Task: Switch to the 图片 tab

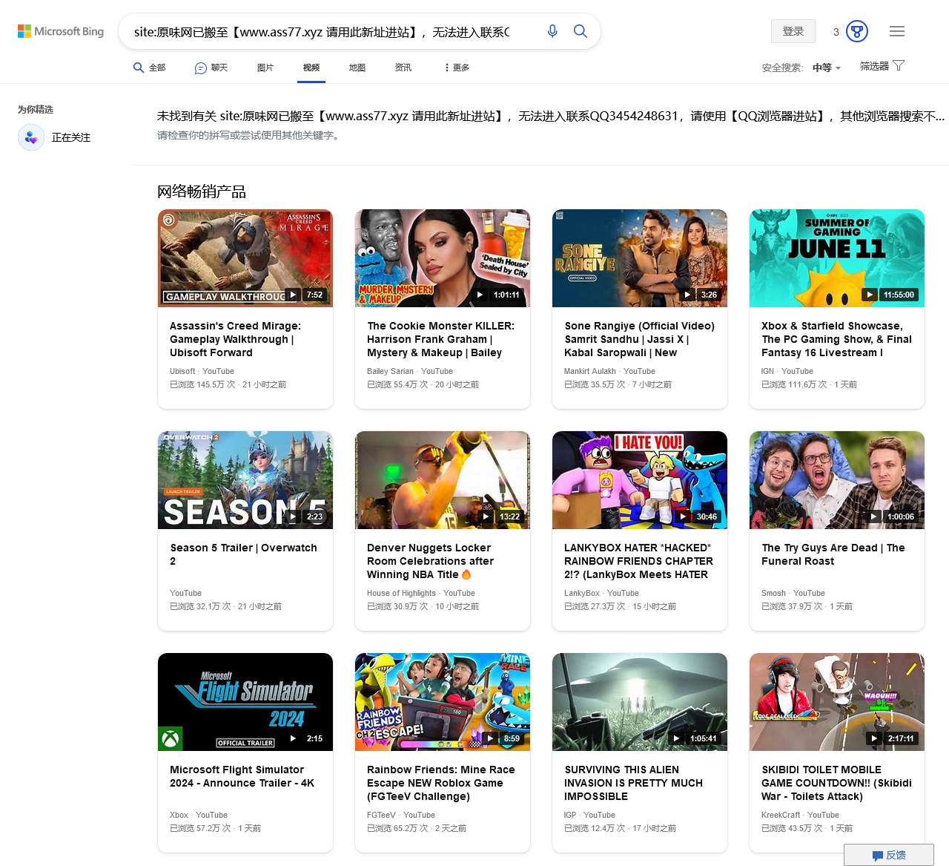Action: 265,68
